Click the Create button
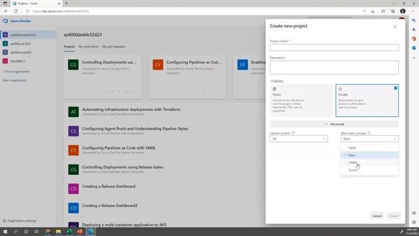Image resolution: width=419 pixels, height=236 pixels. point(393,216)
